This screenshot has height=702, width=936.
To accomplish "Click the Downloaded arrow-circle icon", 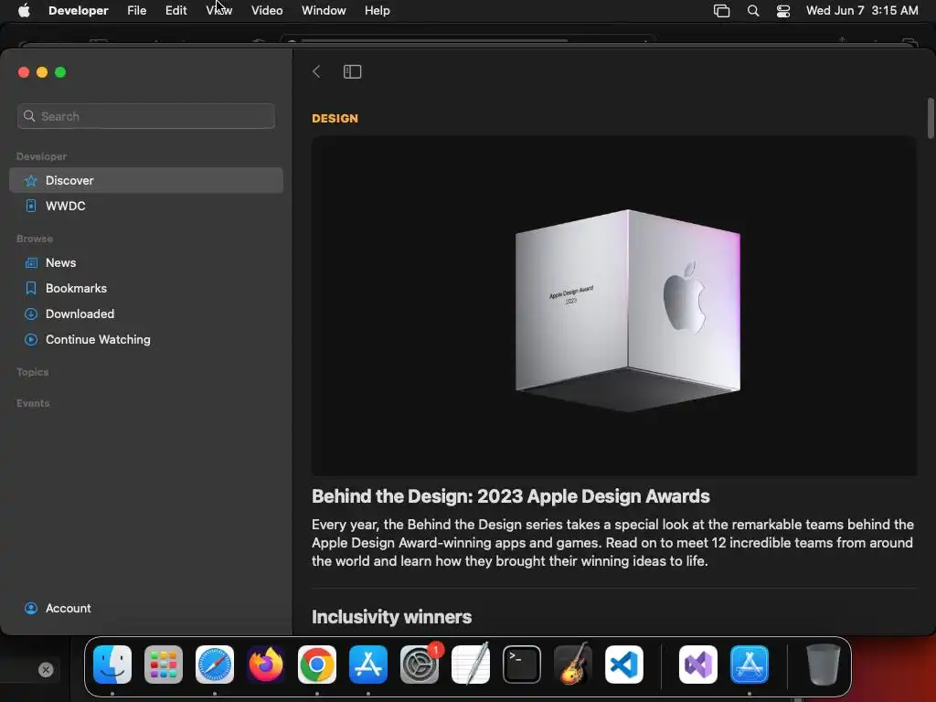I will pos(31,314).
